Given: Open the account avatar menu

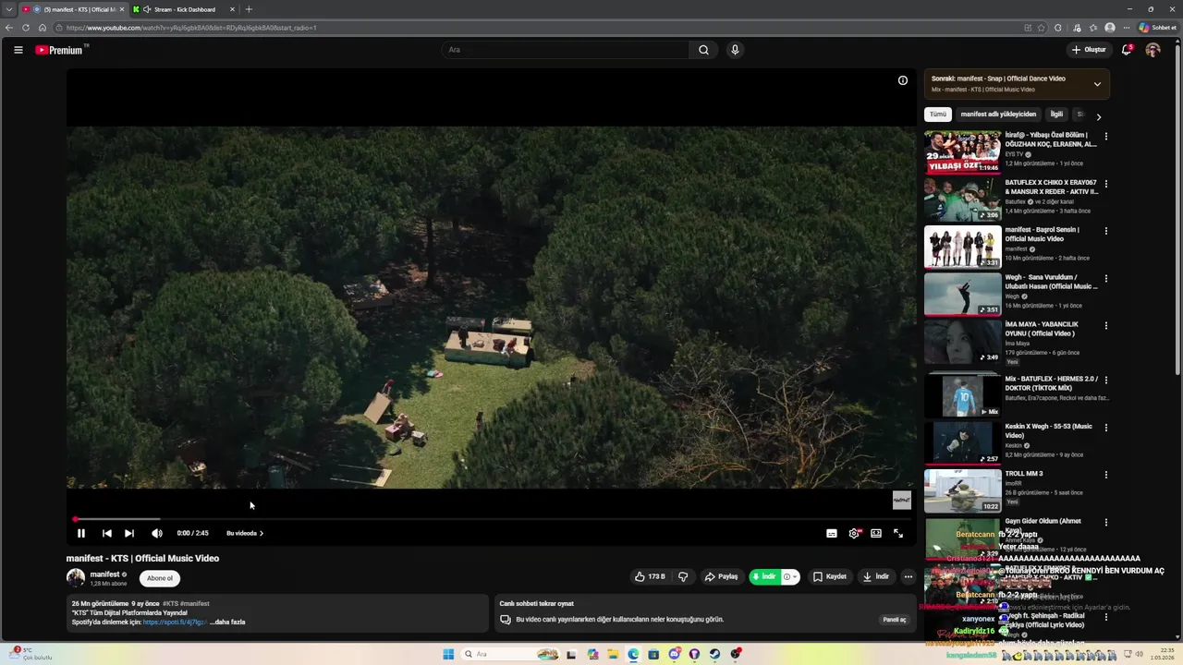Looking at the screenshot, I should coord(1153,50).
